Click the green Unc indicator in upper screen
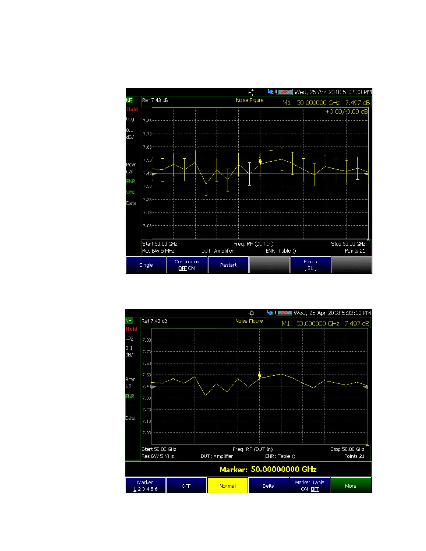 (x=130, y=192)
